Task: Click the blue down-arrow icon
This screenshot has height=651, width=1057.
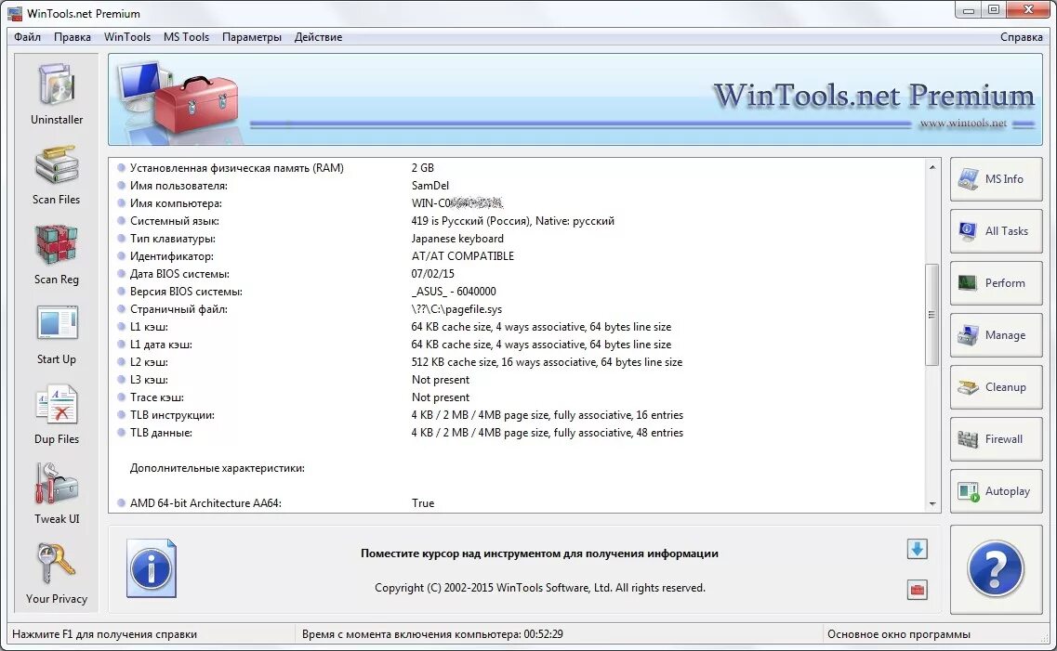Action: (x=917, y=549)
